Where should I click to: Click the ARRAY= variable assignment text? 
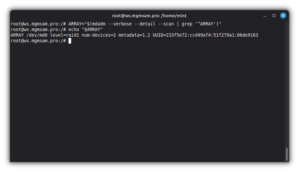[77, 24]
